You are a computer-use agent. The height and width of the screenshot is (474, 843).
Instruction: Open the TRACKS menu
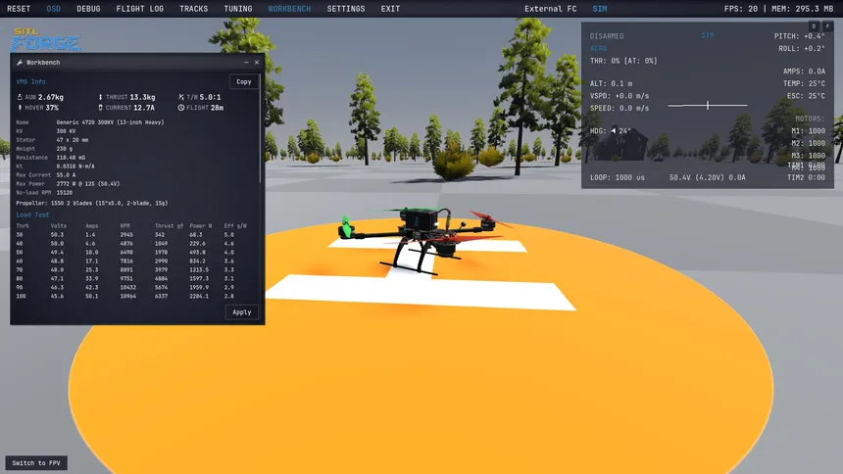(193, 9)
